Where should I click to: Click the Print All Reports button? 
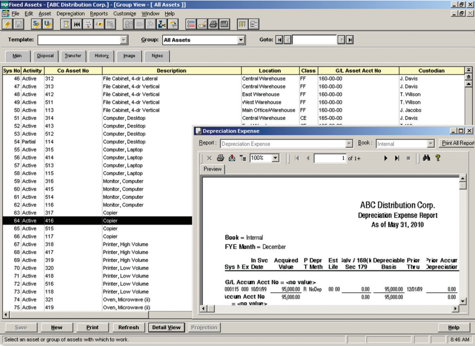click(x=457, y=143)
